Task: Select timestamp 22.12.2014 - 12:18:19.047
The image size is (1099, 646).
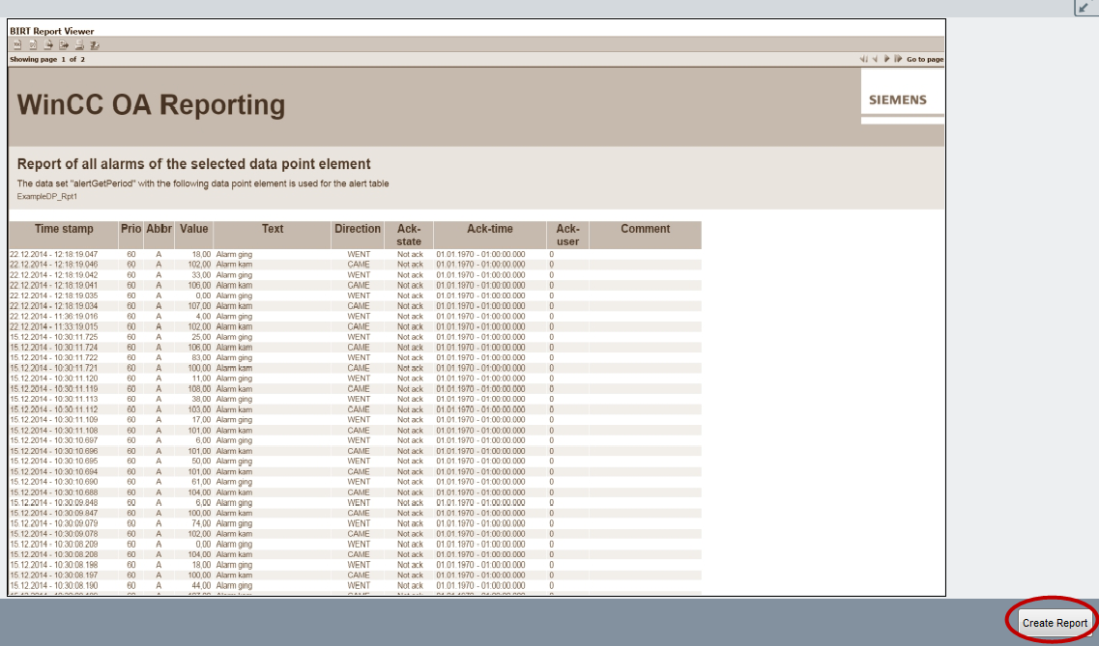Action: [54, 254]
